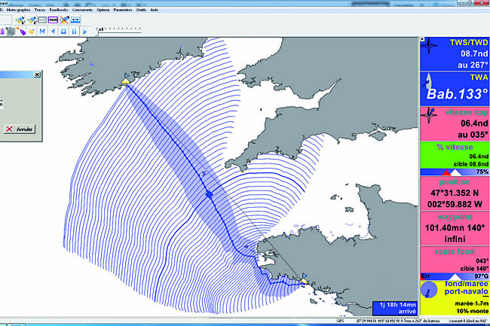Play the routing animation forward
The height and width of the screenshot is (326, 490).
(x=85, y=32)
